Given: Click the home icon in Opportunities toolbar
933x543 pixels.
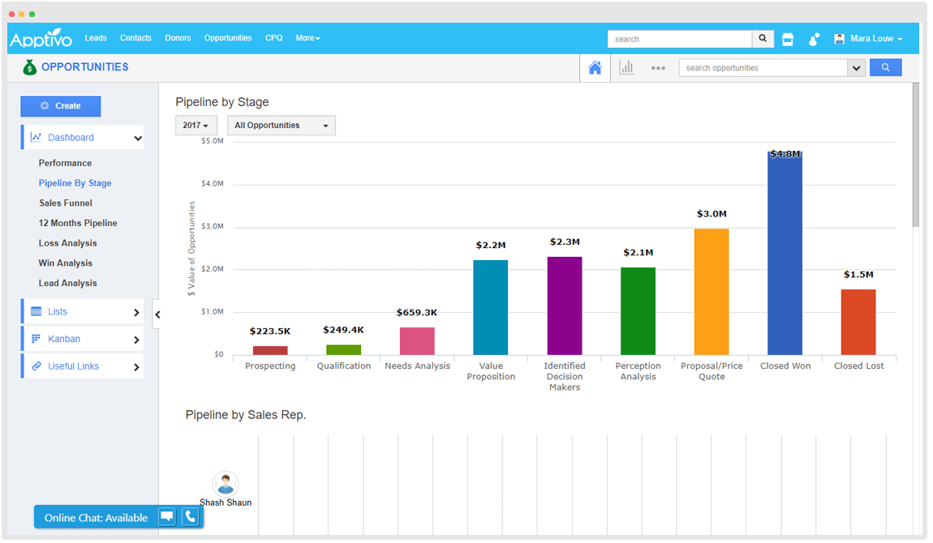Looking at the screenshot, I should (x=595, y=68).
